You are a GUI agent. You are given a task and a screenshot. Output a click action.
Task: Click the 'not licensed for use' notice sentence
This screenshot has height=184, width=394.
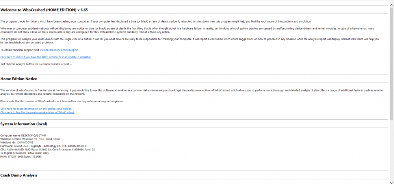coord(62,101)
